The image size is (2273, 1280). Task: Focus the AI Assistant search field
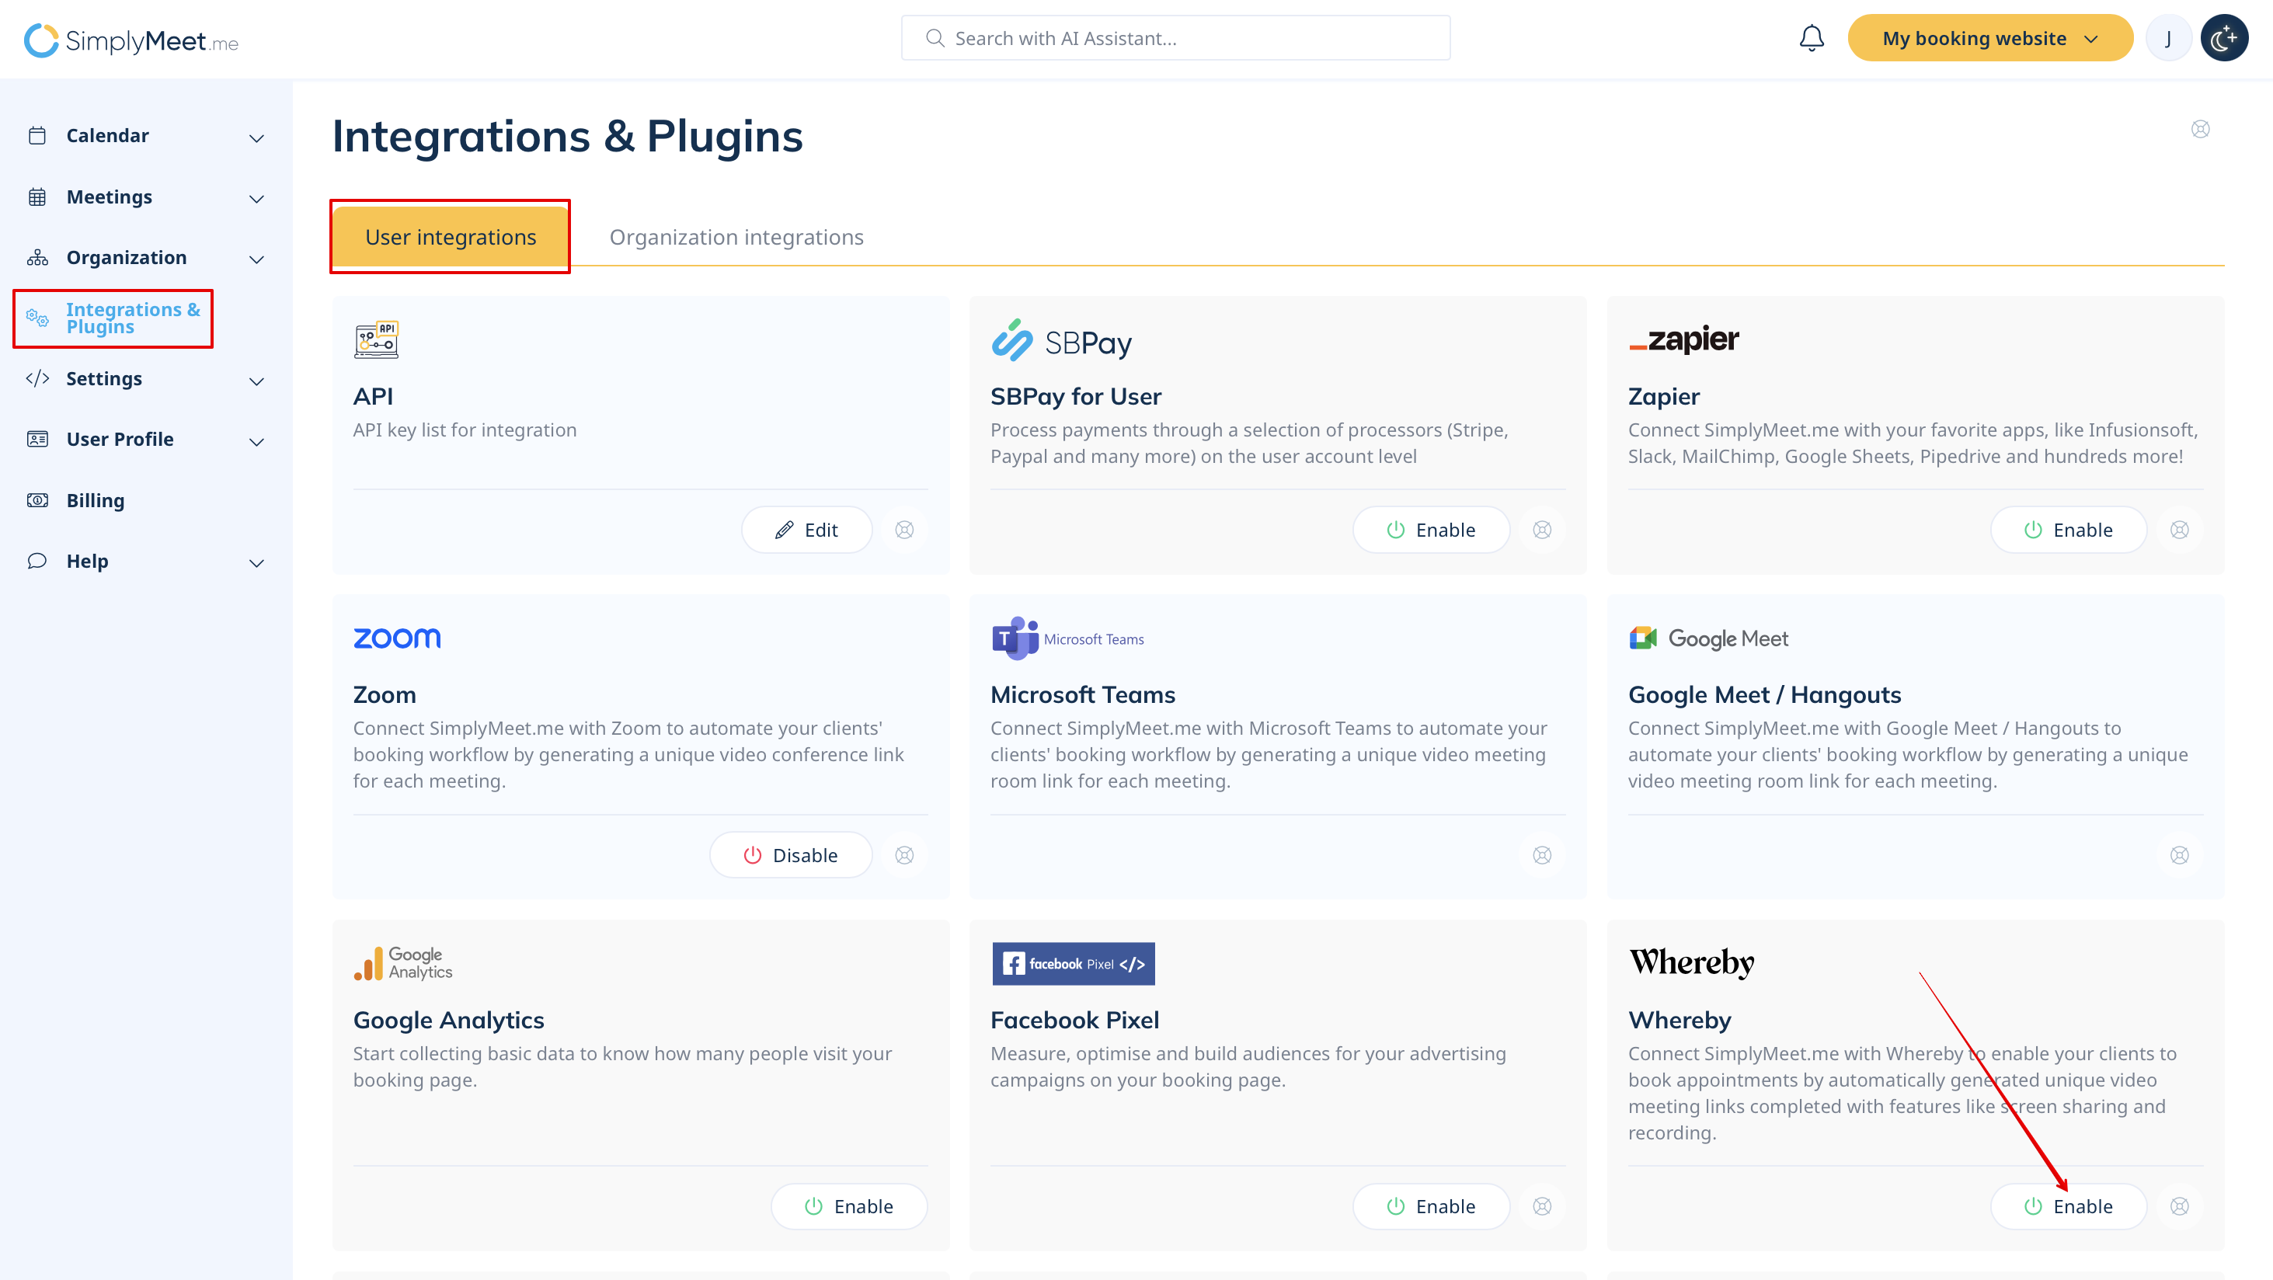point(1175,38)
